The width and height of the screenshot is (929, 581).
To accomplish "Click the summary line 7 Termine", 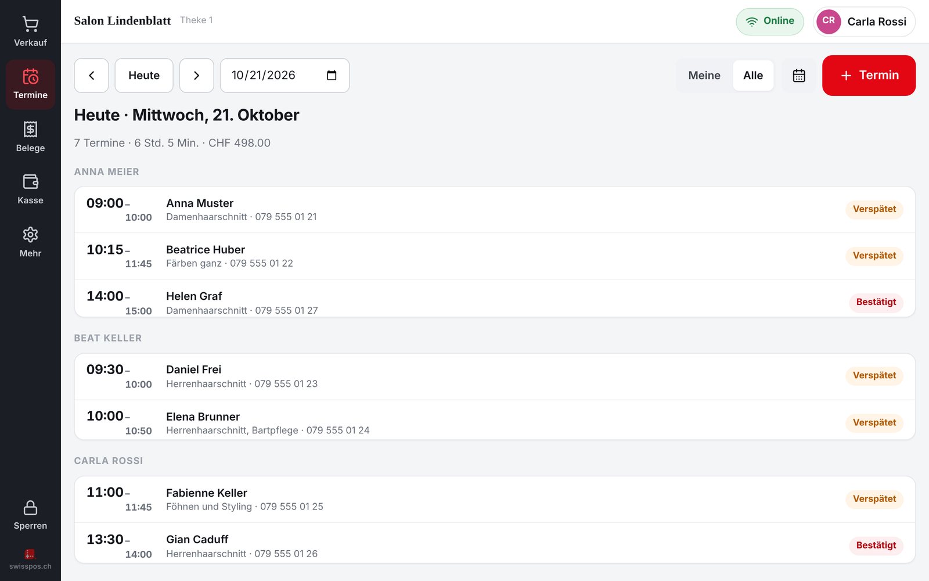I will [x=172, y=143].
